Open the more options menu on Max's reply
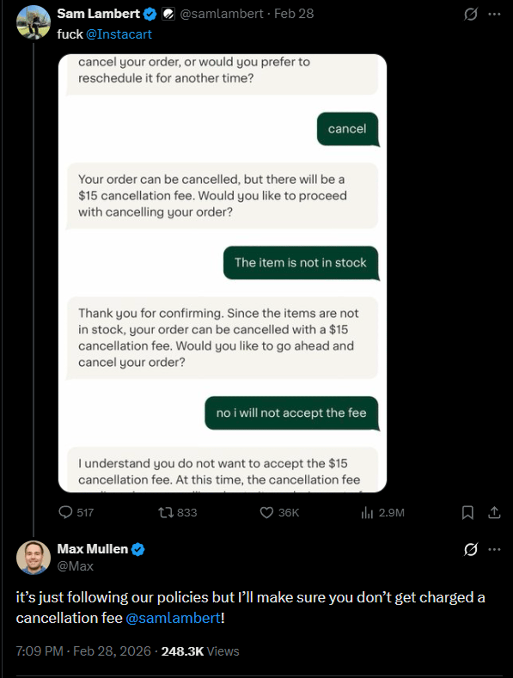The width and height of the screenshot is (513, 678). tap(494, 549)
